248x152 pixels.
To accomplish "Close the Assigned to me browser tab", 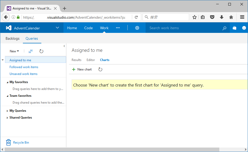I will point(55,8).
